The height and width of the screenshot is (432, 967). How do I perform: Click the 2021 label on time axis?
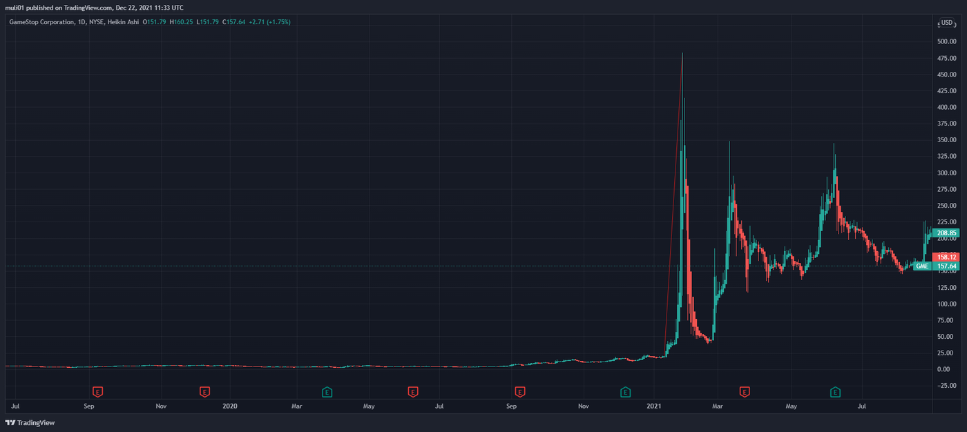[x=655, y=406]
